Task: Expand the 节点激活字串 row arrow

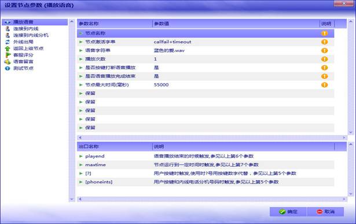Action: pos(81,42)
